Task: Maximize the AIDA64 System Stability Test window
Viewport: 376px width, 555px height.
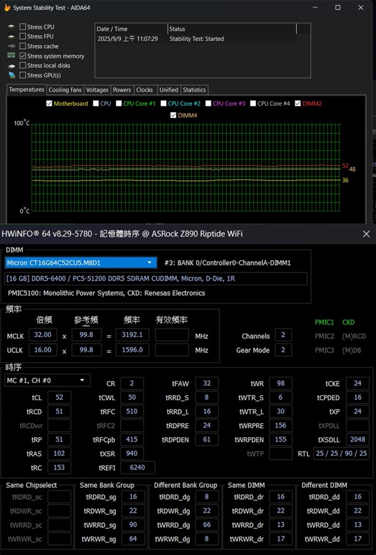Action: (x=338, y=7)
